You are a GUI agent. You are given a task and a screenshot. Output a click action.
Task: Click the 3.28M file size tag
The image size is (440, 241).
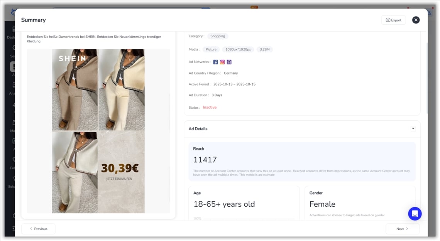264,49
